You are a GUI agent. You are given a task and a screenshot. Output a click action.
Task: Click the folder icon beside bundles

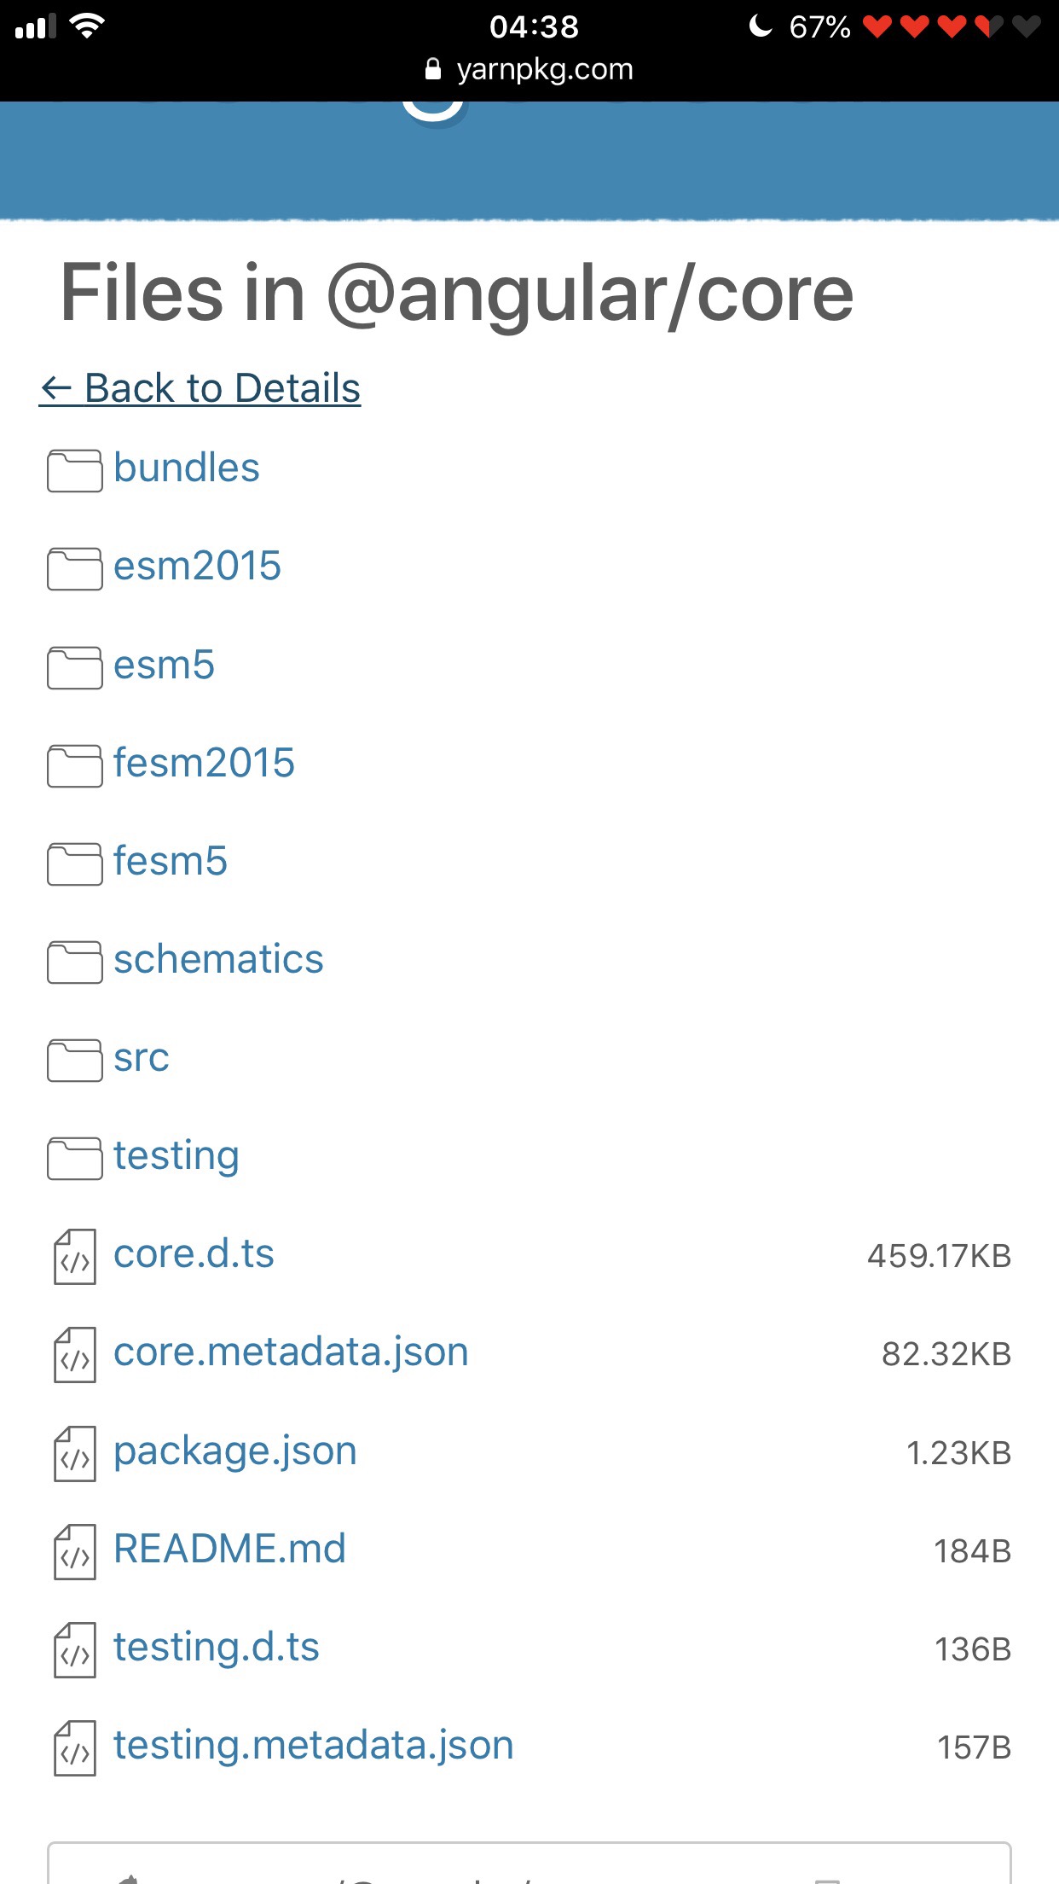click(74, 470)
